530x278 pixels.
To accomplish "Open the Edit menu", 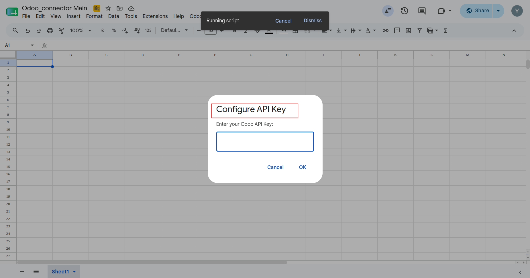I will pos(40,16).
